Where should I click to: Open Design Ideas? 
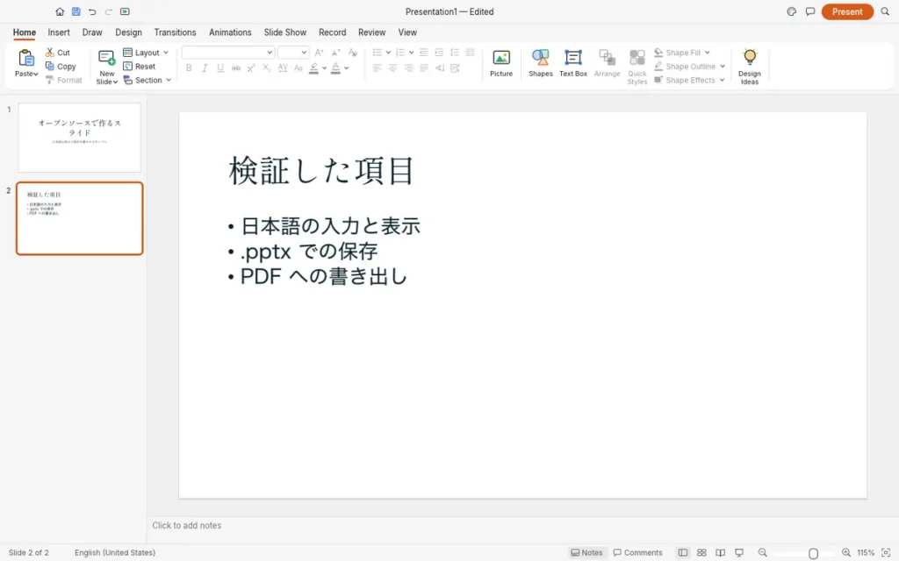coord(750,67)
